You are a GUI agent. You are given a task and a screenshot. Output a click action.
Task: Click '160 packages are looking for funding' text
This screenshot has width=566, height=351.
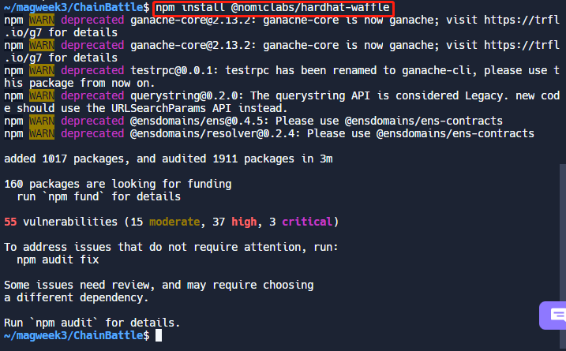pyautogui.click(x=118, y=184)
